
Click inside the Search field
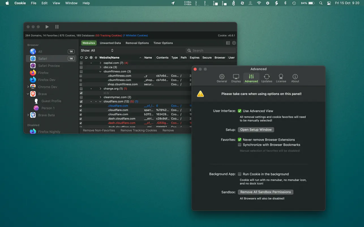click(x=212, y=51)
